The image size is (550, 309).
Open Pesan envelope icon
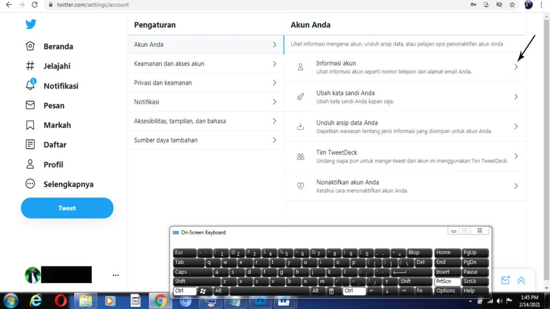coord(30,105)
